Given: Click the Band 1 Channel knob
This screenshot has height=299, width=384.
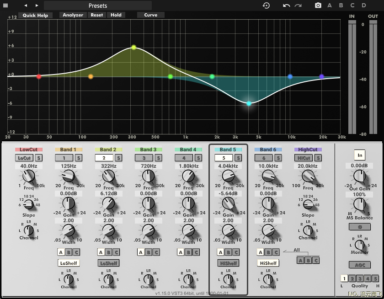Looking at the screenshot, I should pyautogui.click(x=69, y=279).
